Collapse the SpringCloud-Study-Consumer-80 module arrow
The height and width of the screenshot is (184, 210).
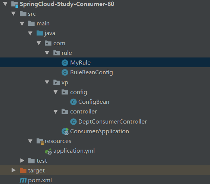point(5,4)
